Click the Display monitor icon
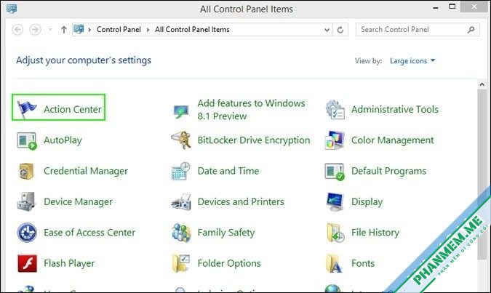Image resolution: width=491 pixels, height=293 pixels. [335, 201]
